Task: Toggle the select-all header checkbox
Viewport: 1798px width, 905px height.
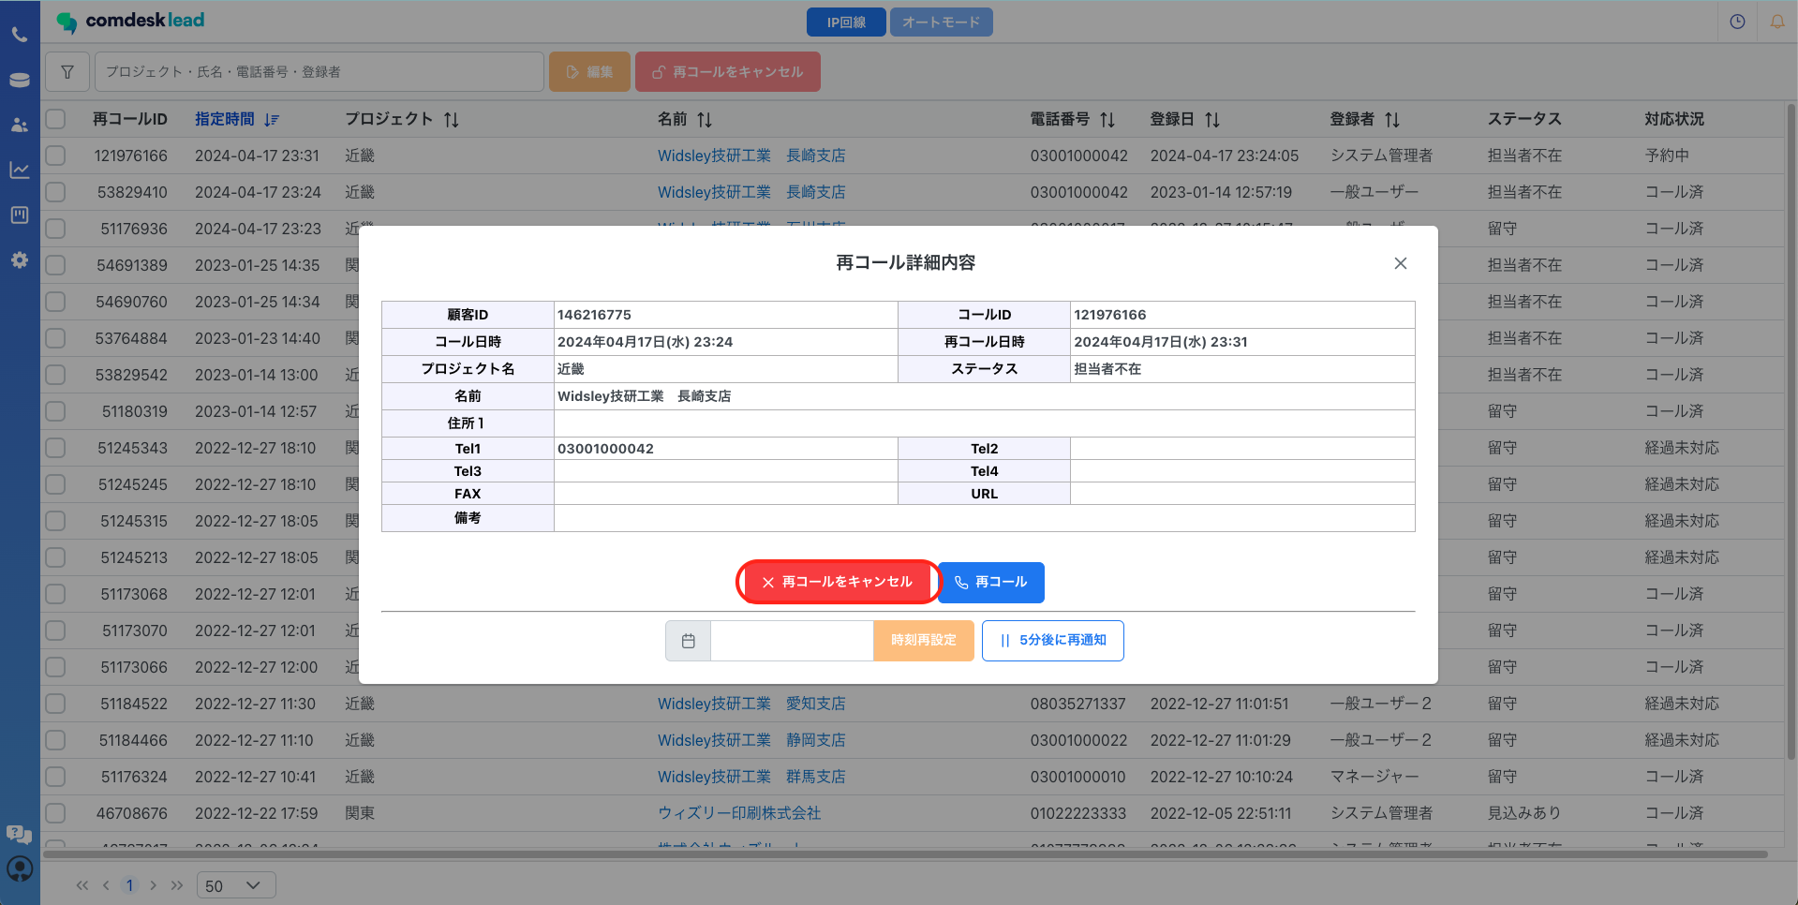Action: [x=56, y=119]
